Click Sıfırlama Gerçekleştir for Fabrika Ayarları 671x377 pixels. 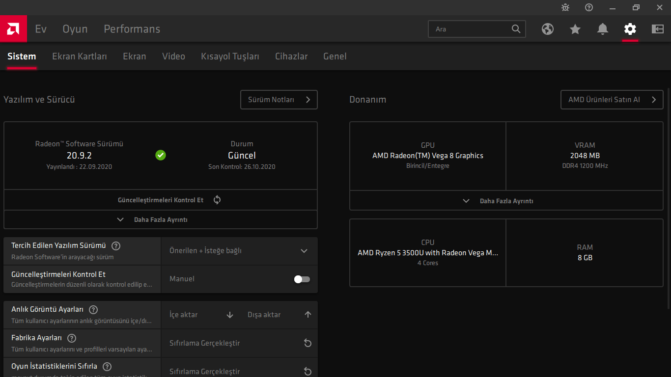pos(239,343)
